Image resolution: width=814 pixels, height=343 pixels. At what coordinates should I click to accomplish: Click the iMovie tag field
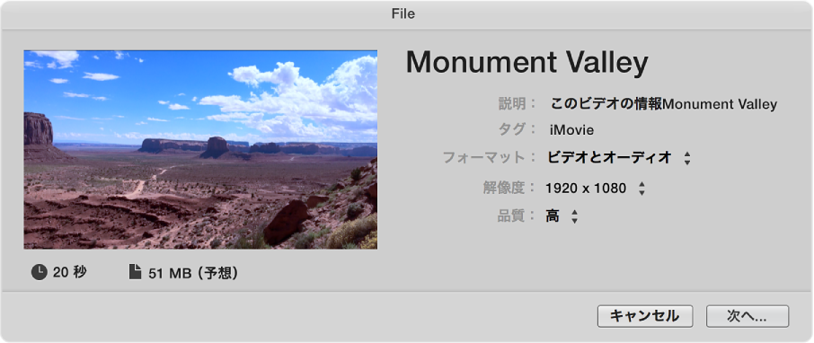(x=571, y=130)
